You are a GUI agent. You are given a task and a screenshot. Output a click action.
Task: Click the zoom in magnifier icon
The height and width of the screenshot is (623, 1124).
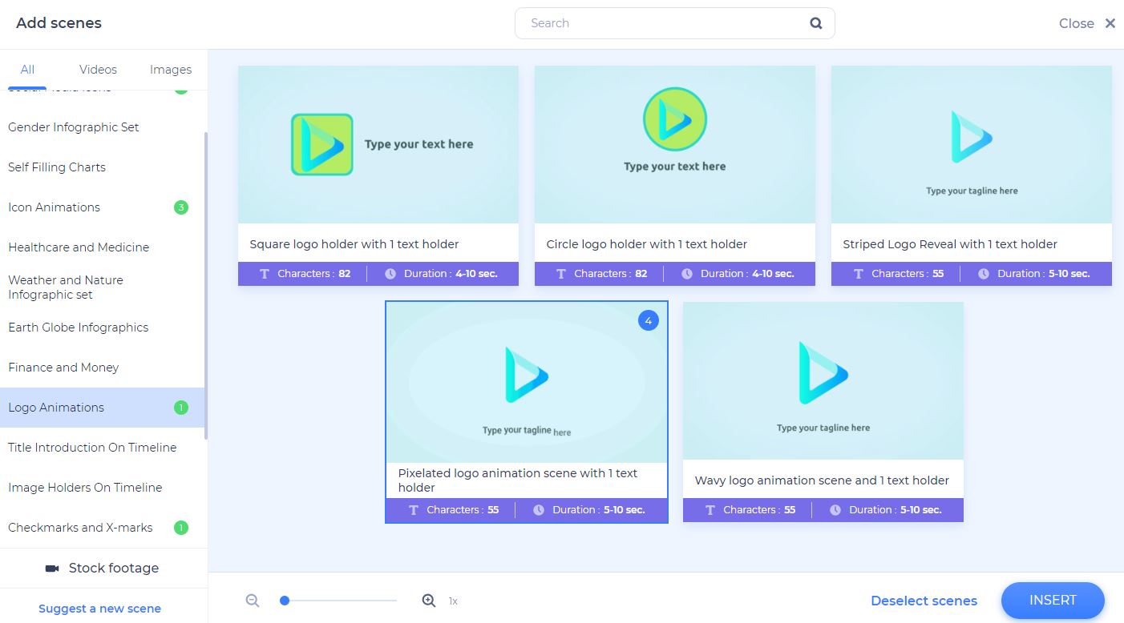click(429, 600)
